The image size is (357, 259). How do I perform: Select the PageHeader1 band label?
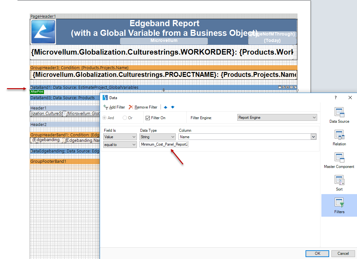pos(43,16)
